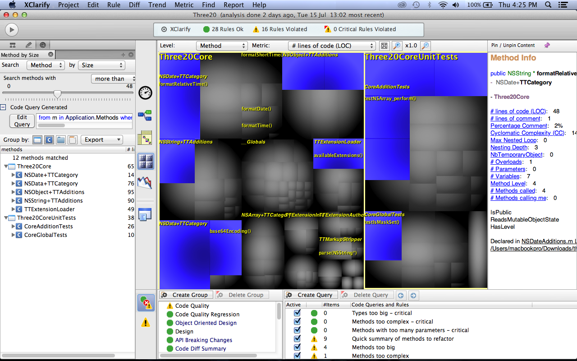Click the Edit Query button
Screen dimensions: 577x361
(x=22, y=121)
